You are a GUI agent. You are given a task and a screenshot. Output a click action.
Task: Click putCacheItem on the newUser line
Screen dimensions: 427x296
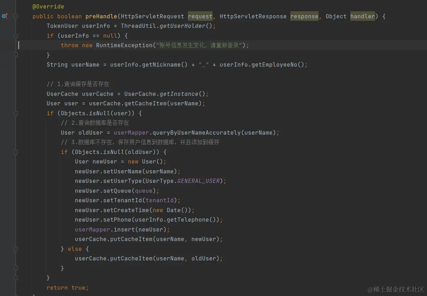click(x=131, y=239)
